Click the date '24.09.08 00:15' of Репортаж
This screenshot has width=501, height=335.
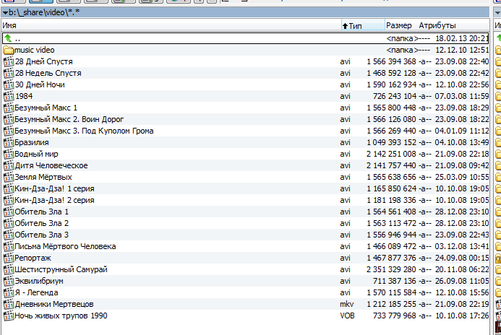coord(462,258)
